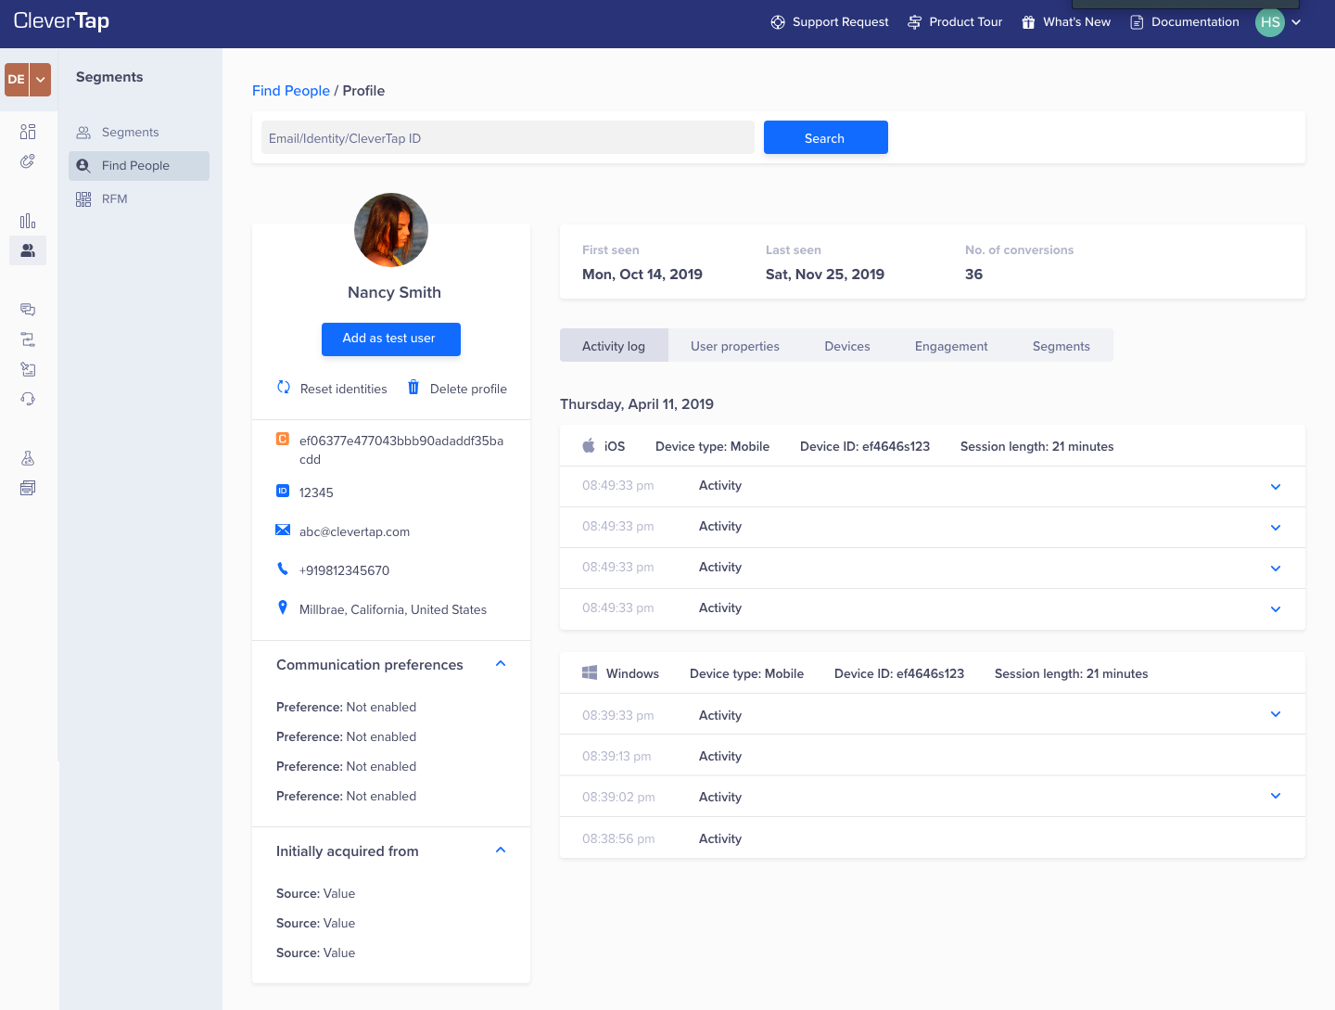Click the journeys flow sidebar icon
Screen dimensions: 1335x1010
click(x=28, y=339)
